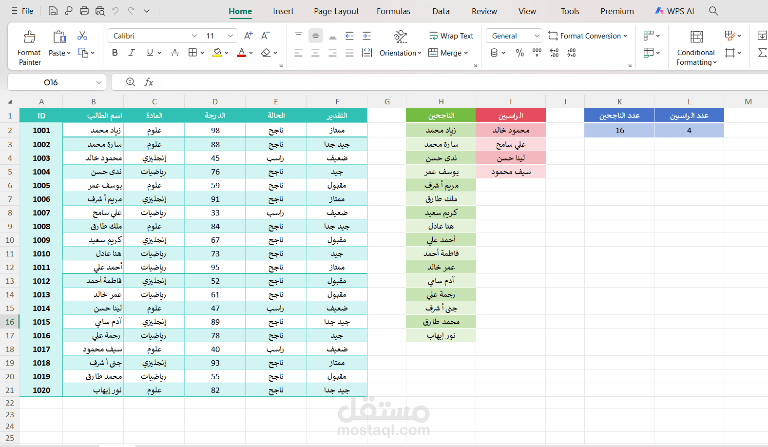This screenshot has width=768, height=447.
Task: Click the Cut scissors icon
Action: coord(82,36)
